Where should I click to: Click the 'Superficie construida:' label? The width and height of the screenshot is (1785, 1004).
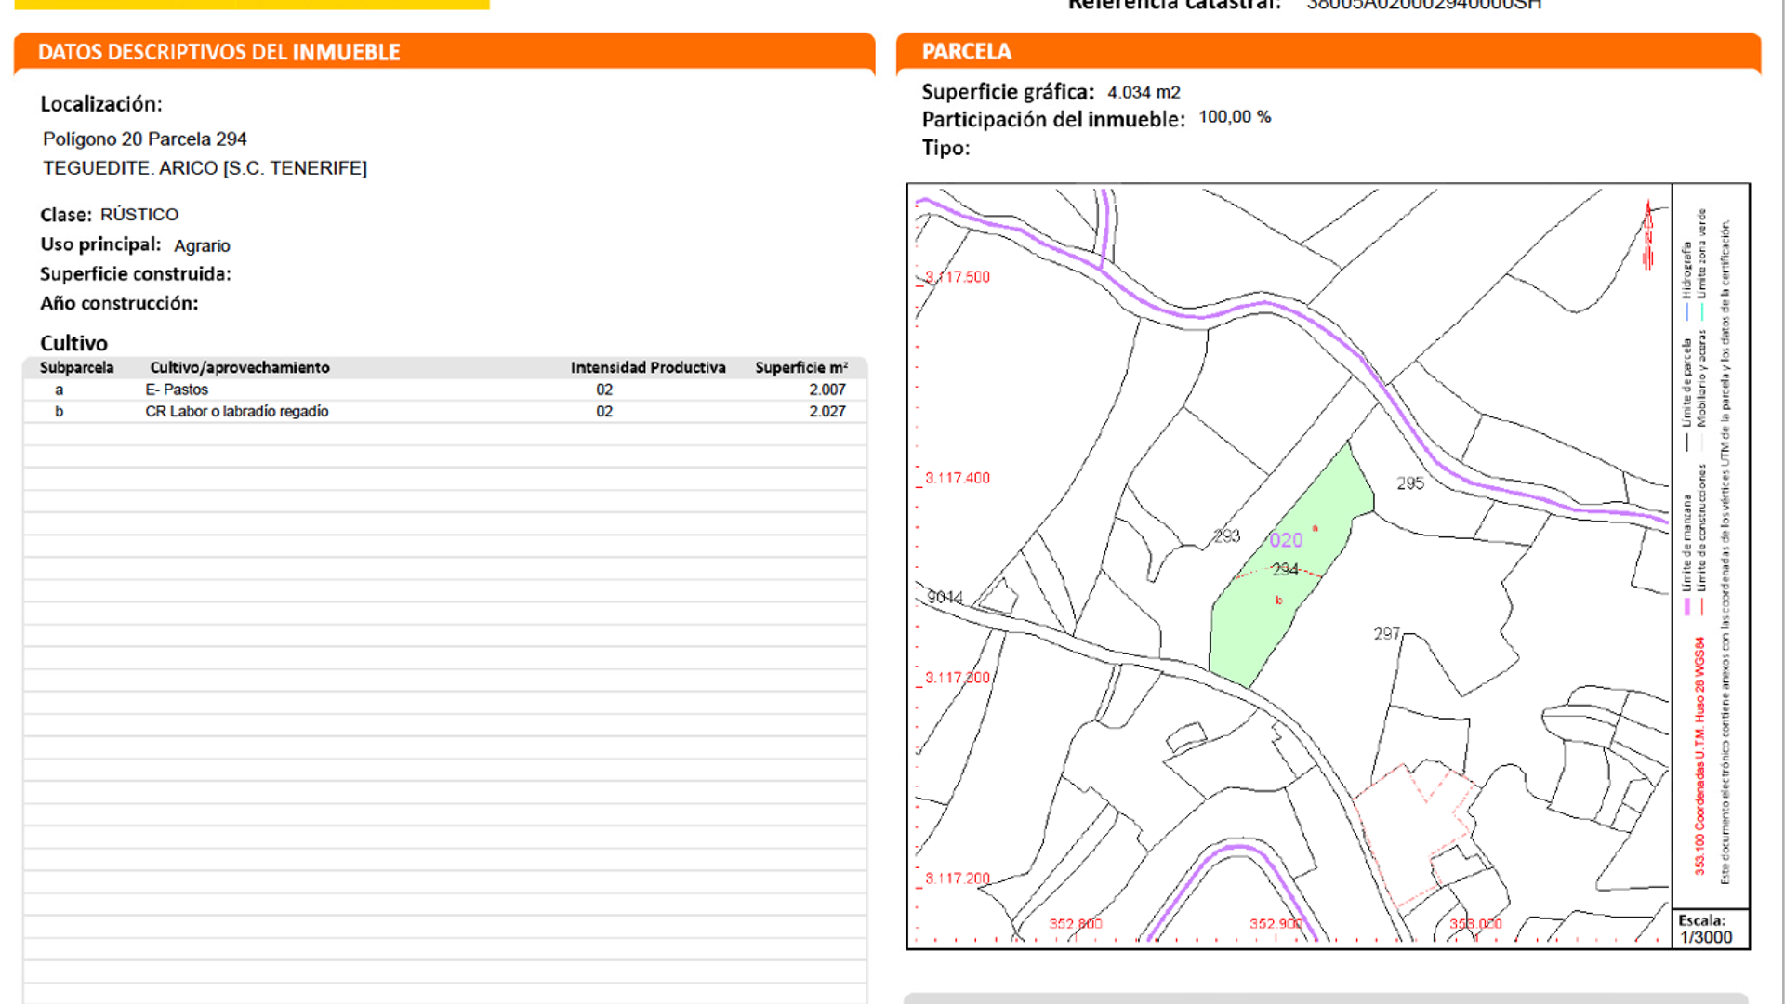136,274
